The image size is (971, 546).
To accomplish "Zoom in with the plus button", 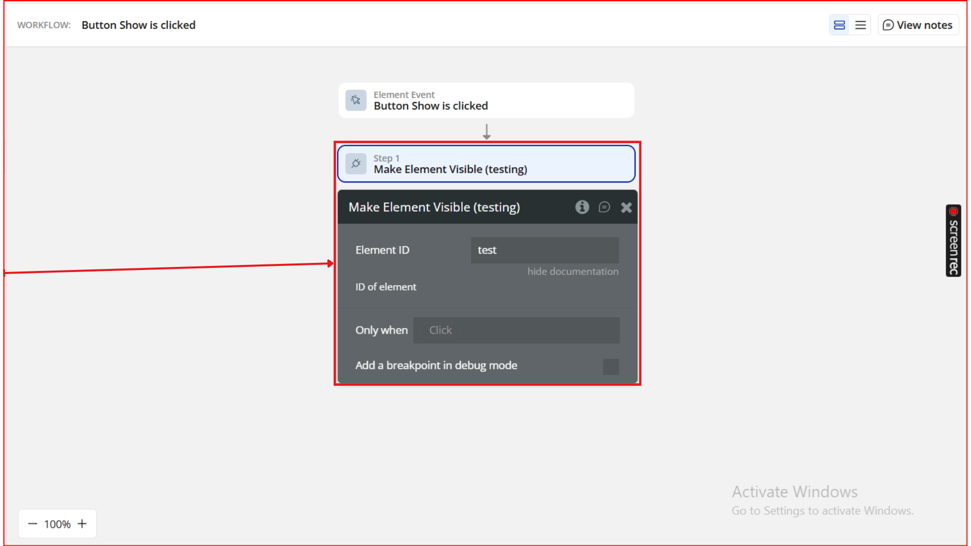I will point(82,524).
